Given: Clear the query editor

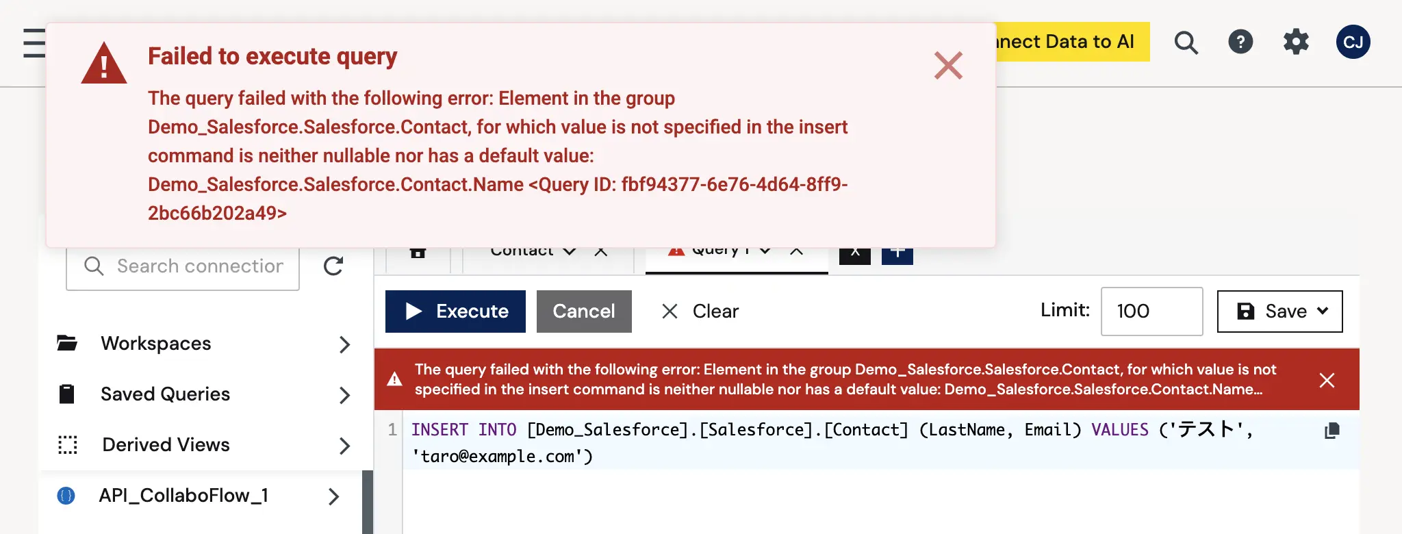Looking at the screenshot, I should (700, 311).
